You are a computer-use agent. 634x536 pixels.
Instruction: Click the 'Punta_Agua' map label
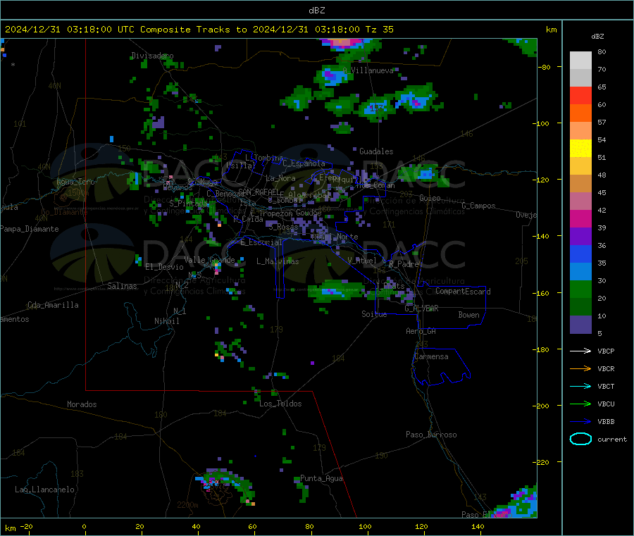pos(321,478)
